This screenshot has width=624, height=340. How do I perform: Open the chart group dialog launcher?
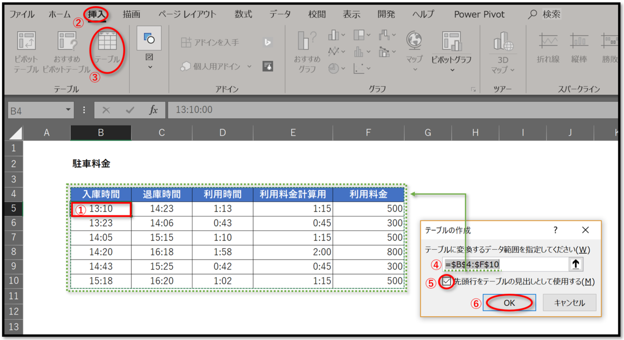click(473, 90)
